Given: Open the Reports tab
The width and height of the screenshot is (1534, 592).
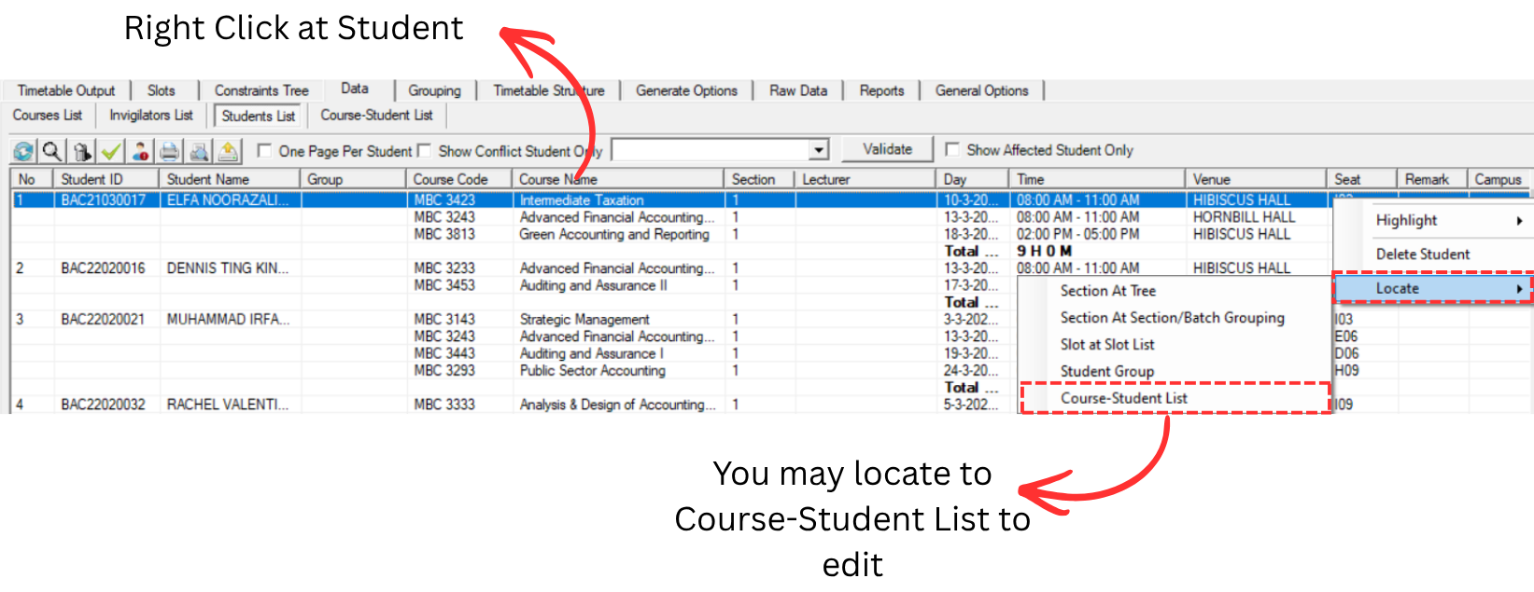Looking at the screenshot, I should [881, 90].
